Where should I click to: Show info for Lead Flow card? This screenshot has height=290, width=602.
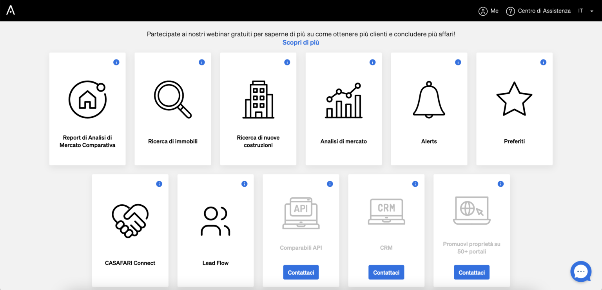click(x=245, y=184)
